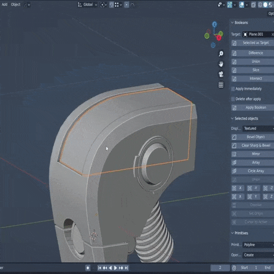Viewport: 274px width, 274px height.
Task: Open the Object menu
Action: pos(16,4)
